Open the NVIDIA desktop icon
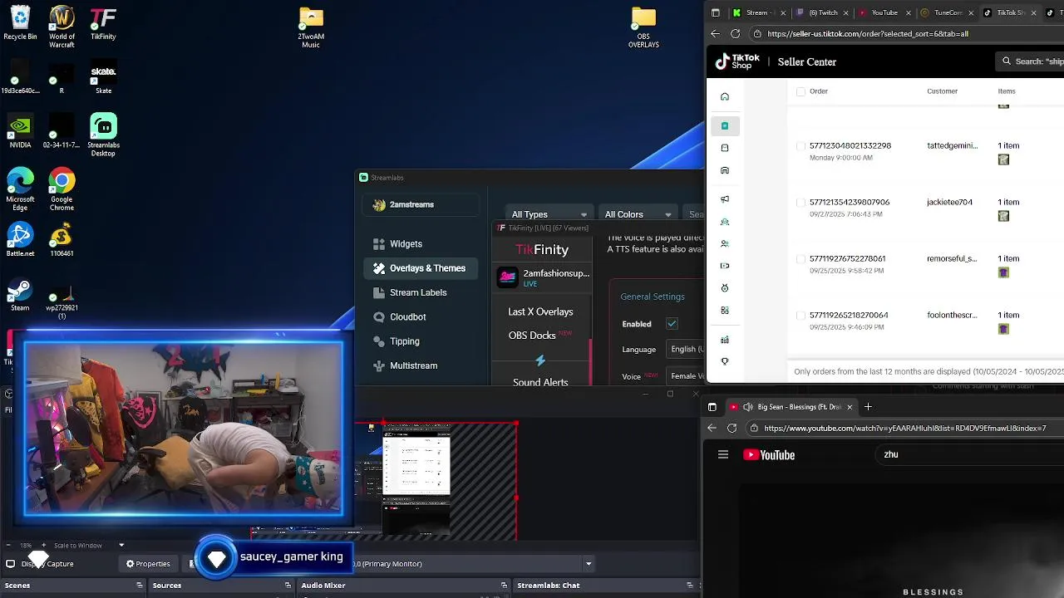Viewport: 1064px width, 598px height. [20, 131]
